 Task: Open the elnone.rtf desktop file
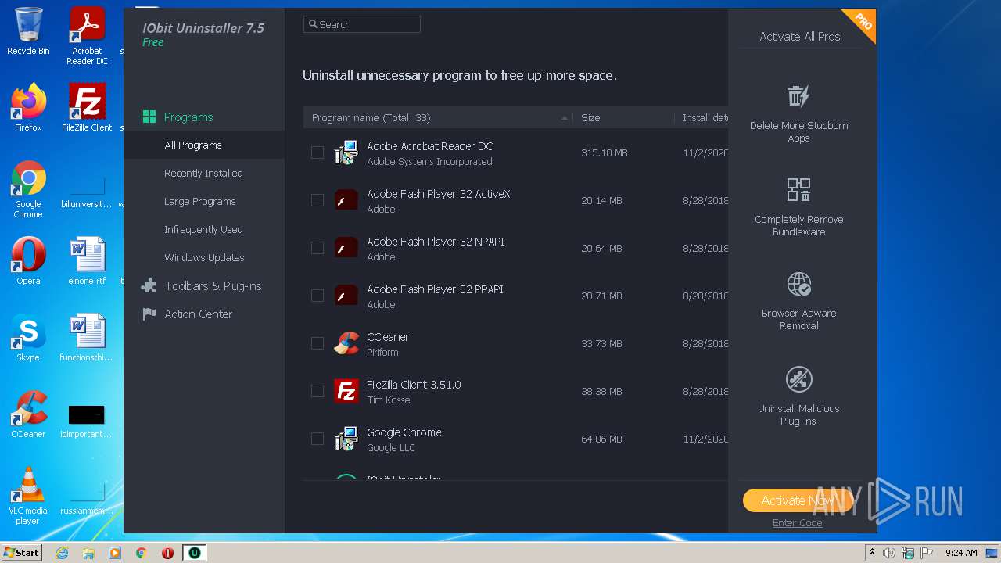click(x=87, y=261)
